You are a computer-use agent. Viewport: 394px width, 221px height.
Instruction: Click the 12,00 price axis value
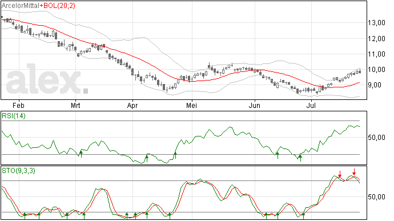376,39
